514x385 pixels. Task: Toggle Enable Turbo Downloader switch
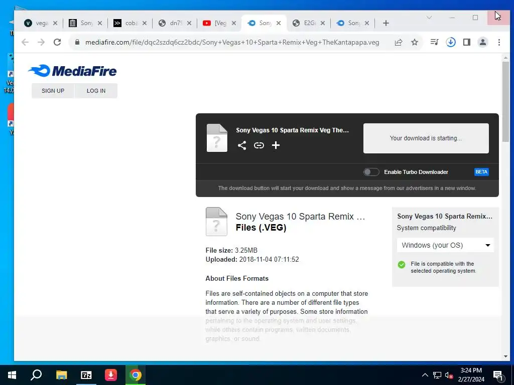pyautogui.click(x=371, y=172)
